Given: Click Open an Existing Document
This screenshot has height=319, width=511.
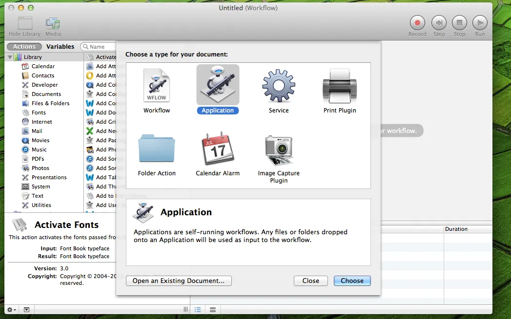Looking at the screenshot, I should (179, 281).
